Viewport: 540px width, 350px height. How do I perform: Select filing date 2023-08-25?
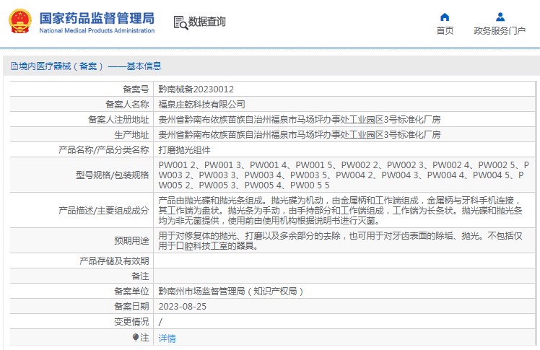coord(182,307)
